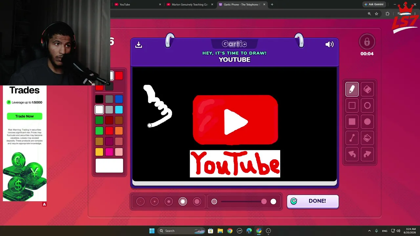420x236 pixels.
Task: Choose the outlined ellipse tool
Action: click(x=367, y=106)
